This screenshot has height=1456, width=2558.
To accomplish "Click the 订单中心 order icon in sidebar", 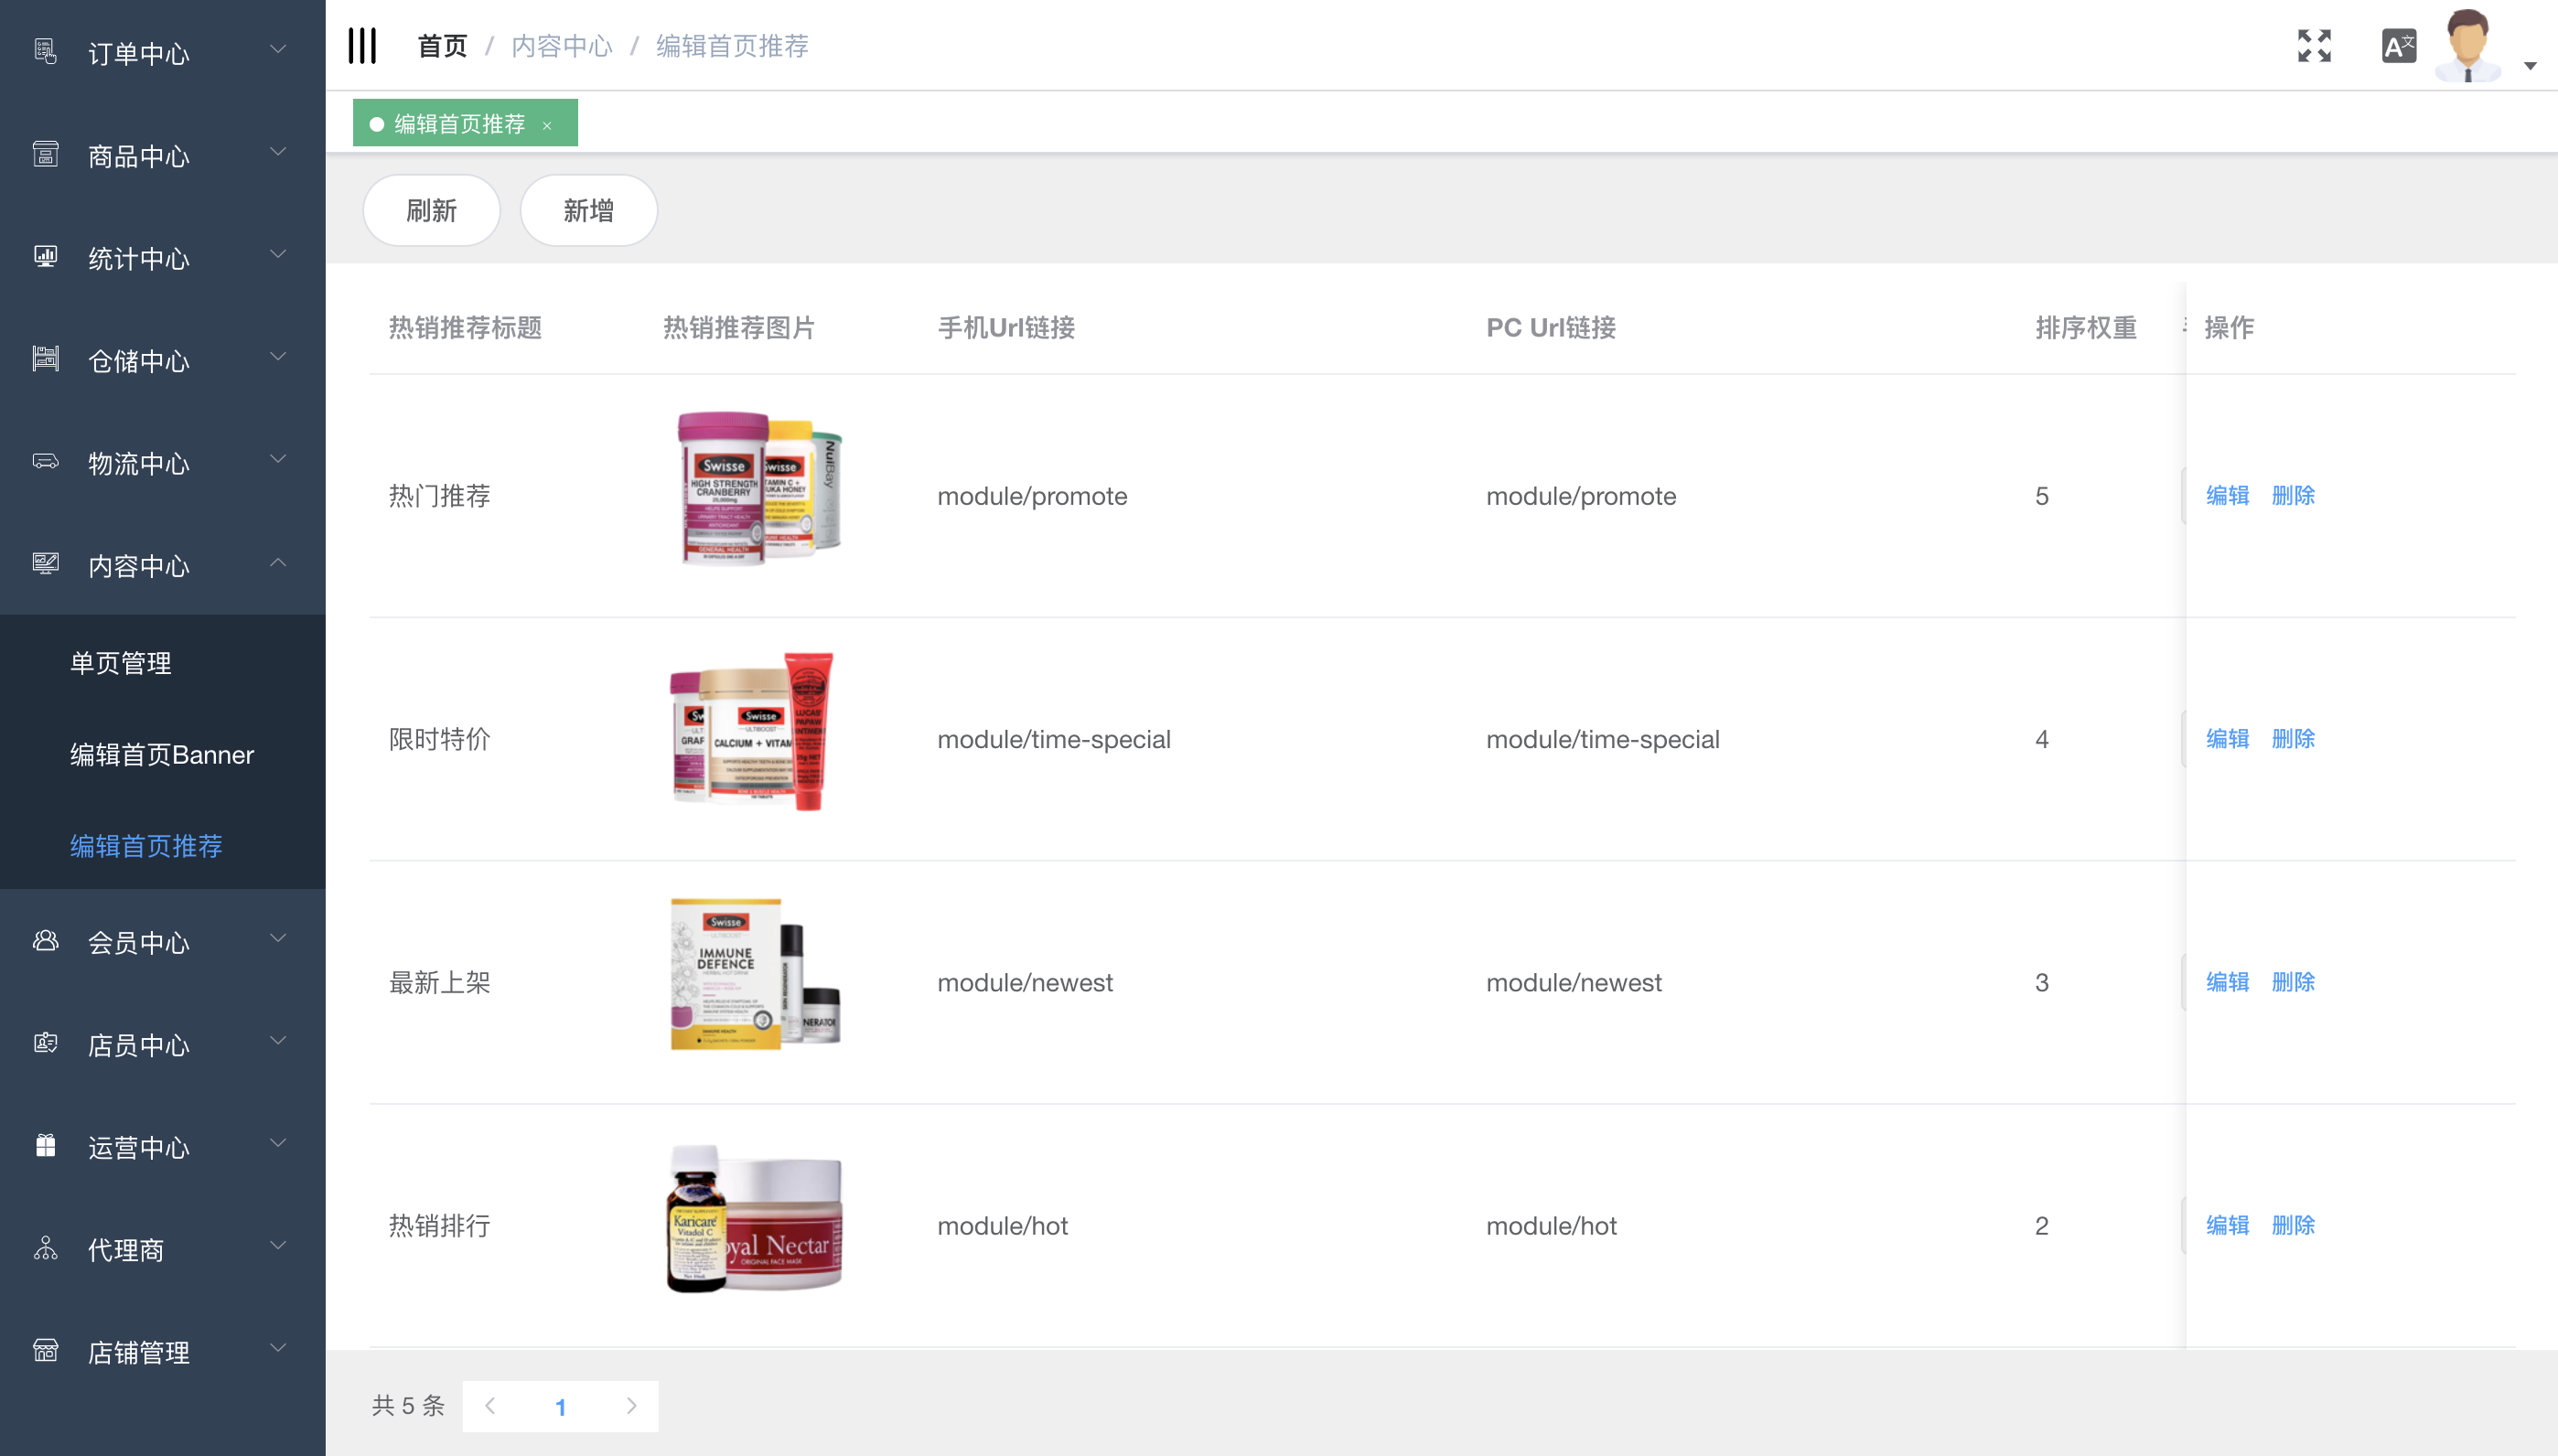I will (x=45, y=51).
